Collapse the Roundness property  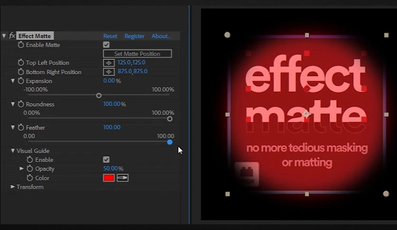13,104
